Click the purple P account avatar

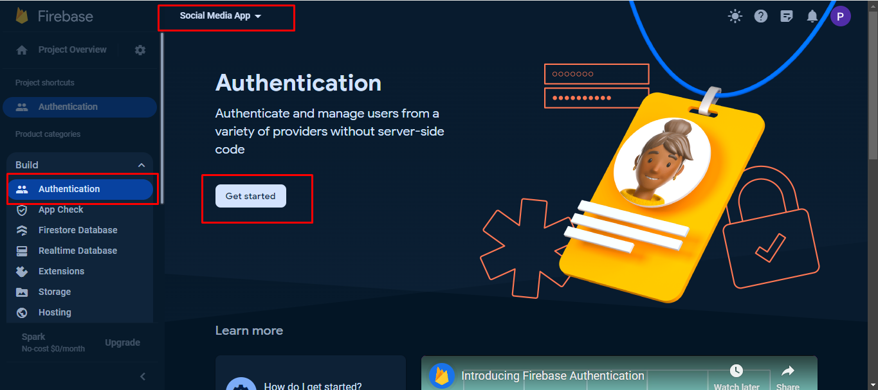[x=840, y=16]
